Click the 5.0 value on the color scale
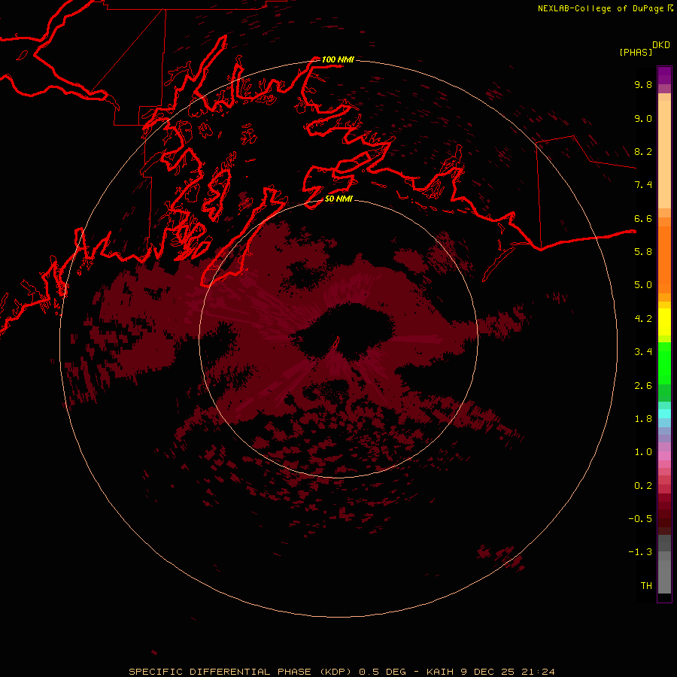The image size is (677, 677). 643,285
